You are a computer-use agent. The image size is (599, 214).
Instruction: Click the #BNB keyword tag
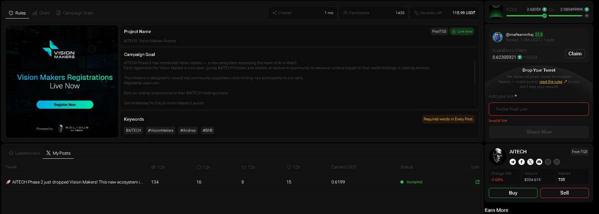click(x=207, y=131)
